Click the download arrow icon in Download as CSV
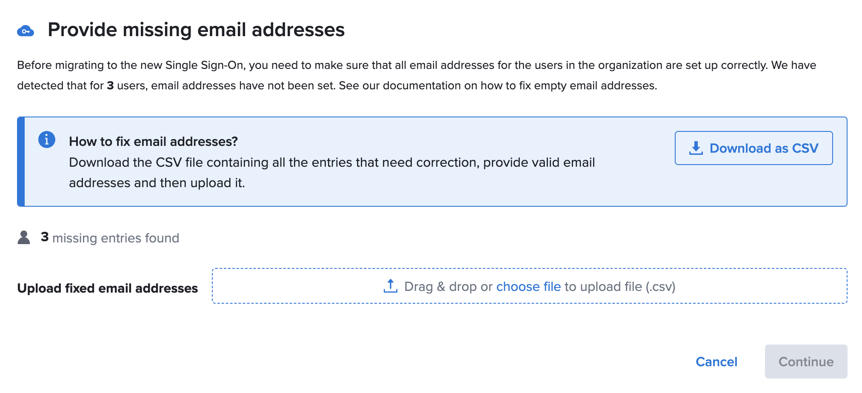Screen dimensions: 862x393 (696, 148)
